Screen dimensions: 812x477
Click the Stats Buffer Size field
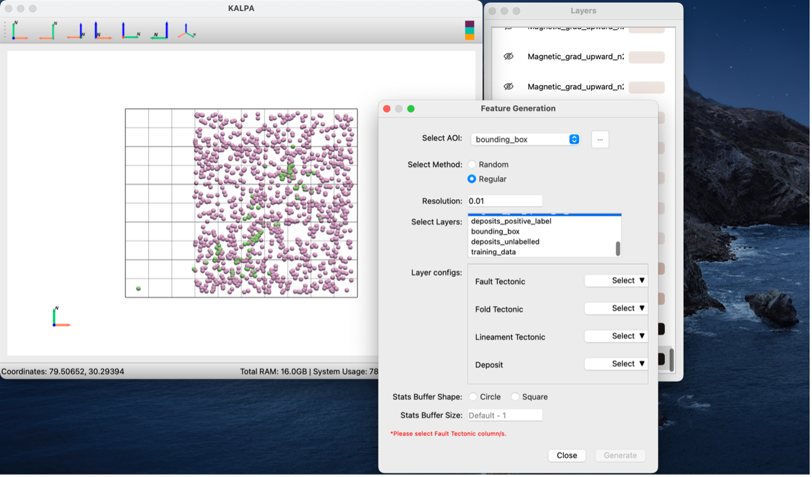[505, 415]
